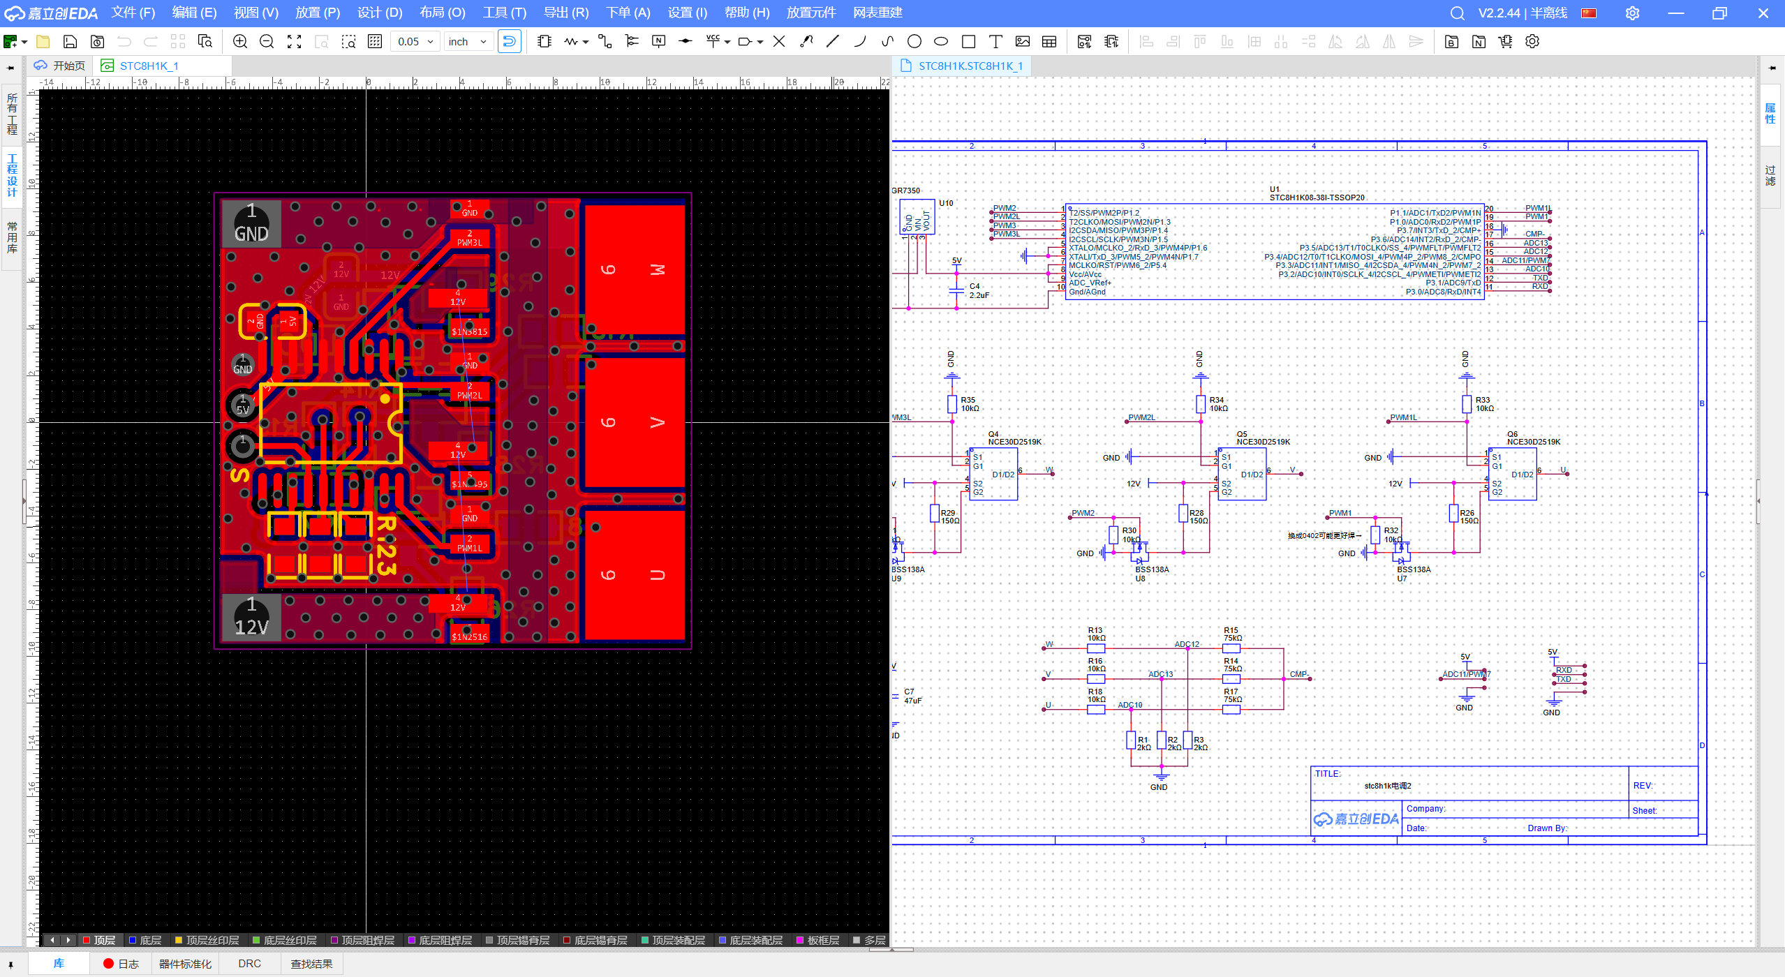This screenshot has height=977, width=1785.
Task: Select the place component (chip) tool
Action: pyautogui.click(x=545, y=42)
